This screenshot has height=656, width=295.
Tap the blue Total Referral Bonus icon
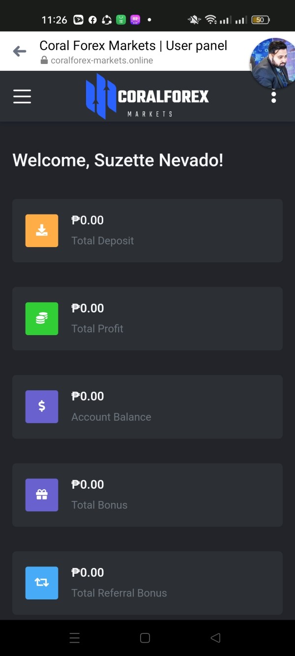(x=42, y=583)
